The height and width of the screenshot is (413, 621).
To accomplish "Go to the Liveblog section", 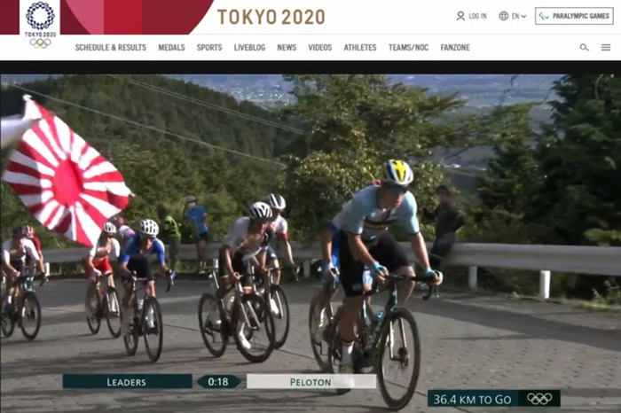I will tap(249, 48).
